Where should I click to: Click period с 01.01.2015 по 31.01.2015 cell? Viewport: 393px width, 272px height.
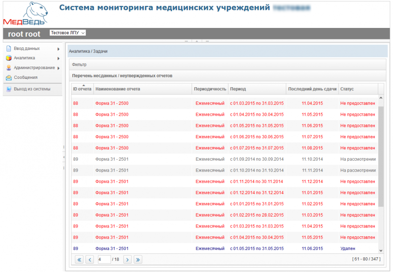pyautogui.click(x=257, y=204)
